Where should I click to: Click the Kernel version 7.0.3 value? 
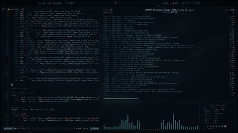tap(217, 112)
